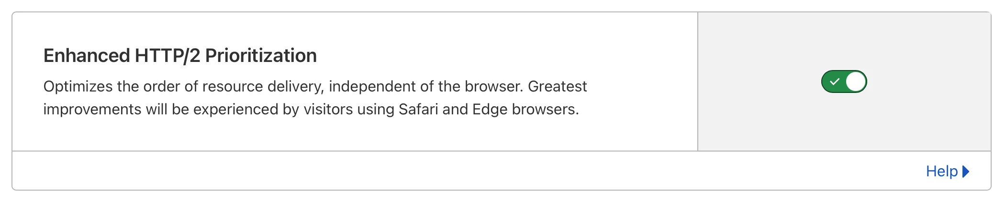Click the empty footer area left of Help
The image size is (1006, 203).
[431, 171]
